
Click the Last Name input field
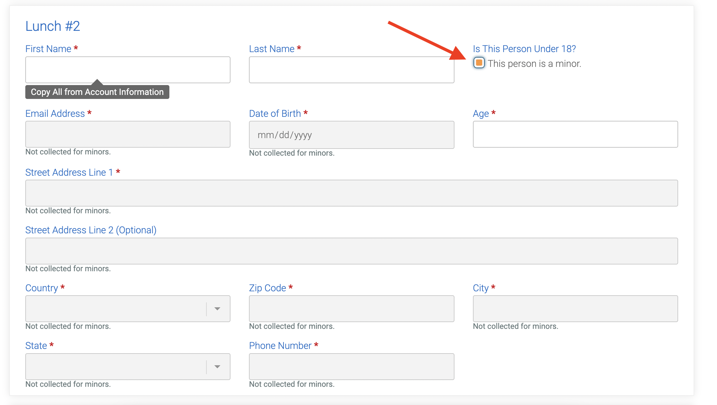click(x=351, y=70)
